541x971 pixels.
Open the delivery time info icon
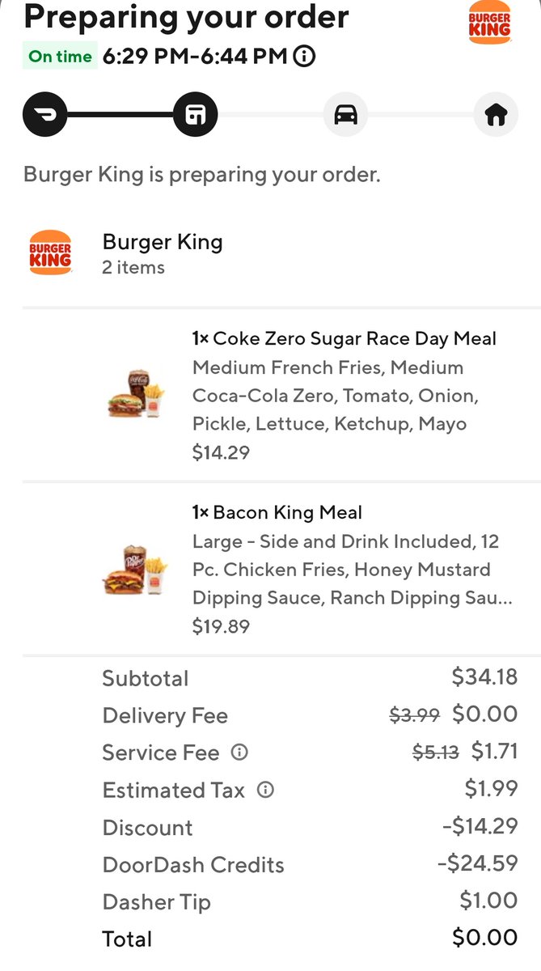304,57
